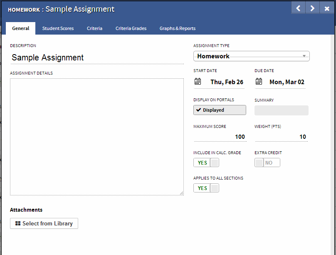
Task: Click the checkmark on the Displayed button
Action: pyautogui.click(x=198, y=110)
